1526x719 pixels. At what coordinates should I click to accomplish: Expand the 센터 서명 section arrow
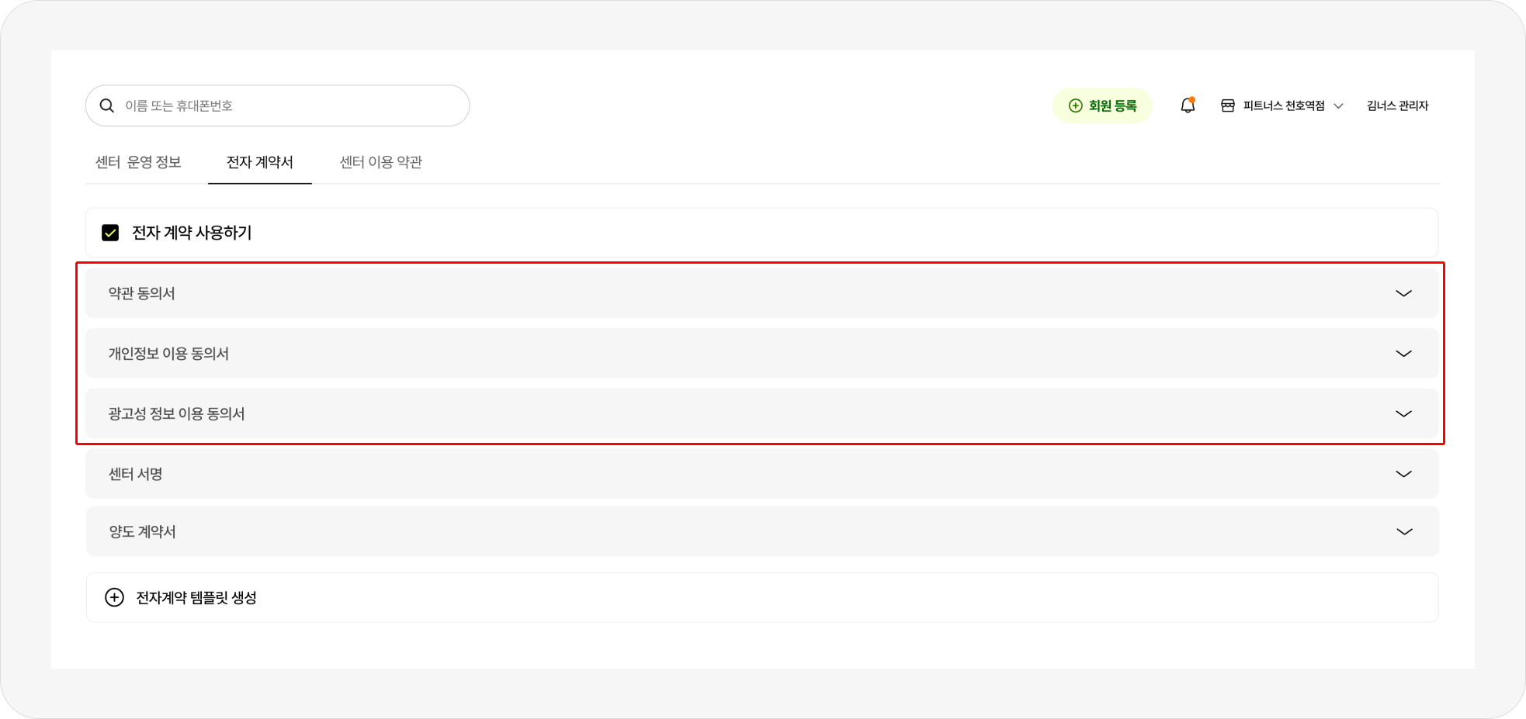point(1403,474)
